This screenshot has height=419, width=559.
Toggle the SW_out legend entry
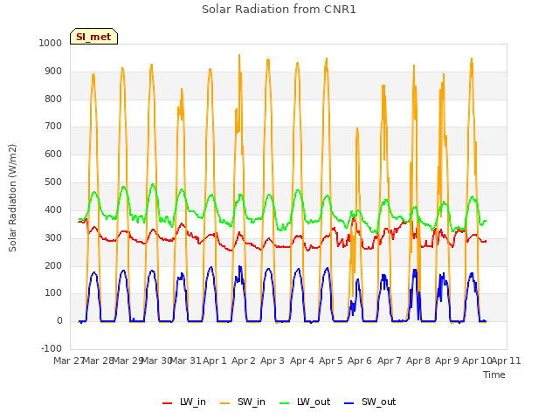370,402
